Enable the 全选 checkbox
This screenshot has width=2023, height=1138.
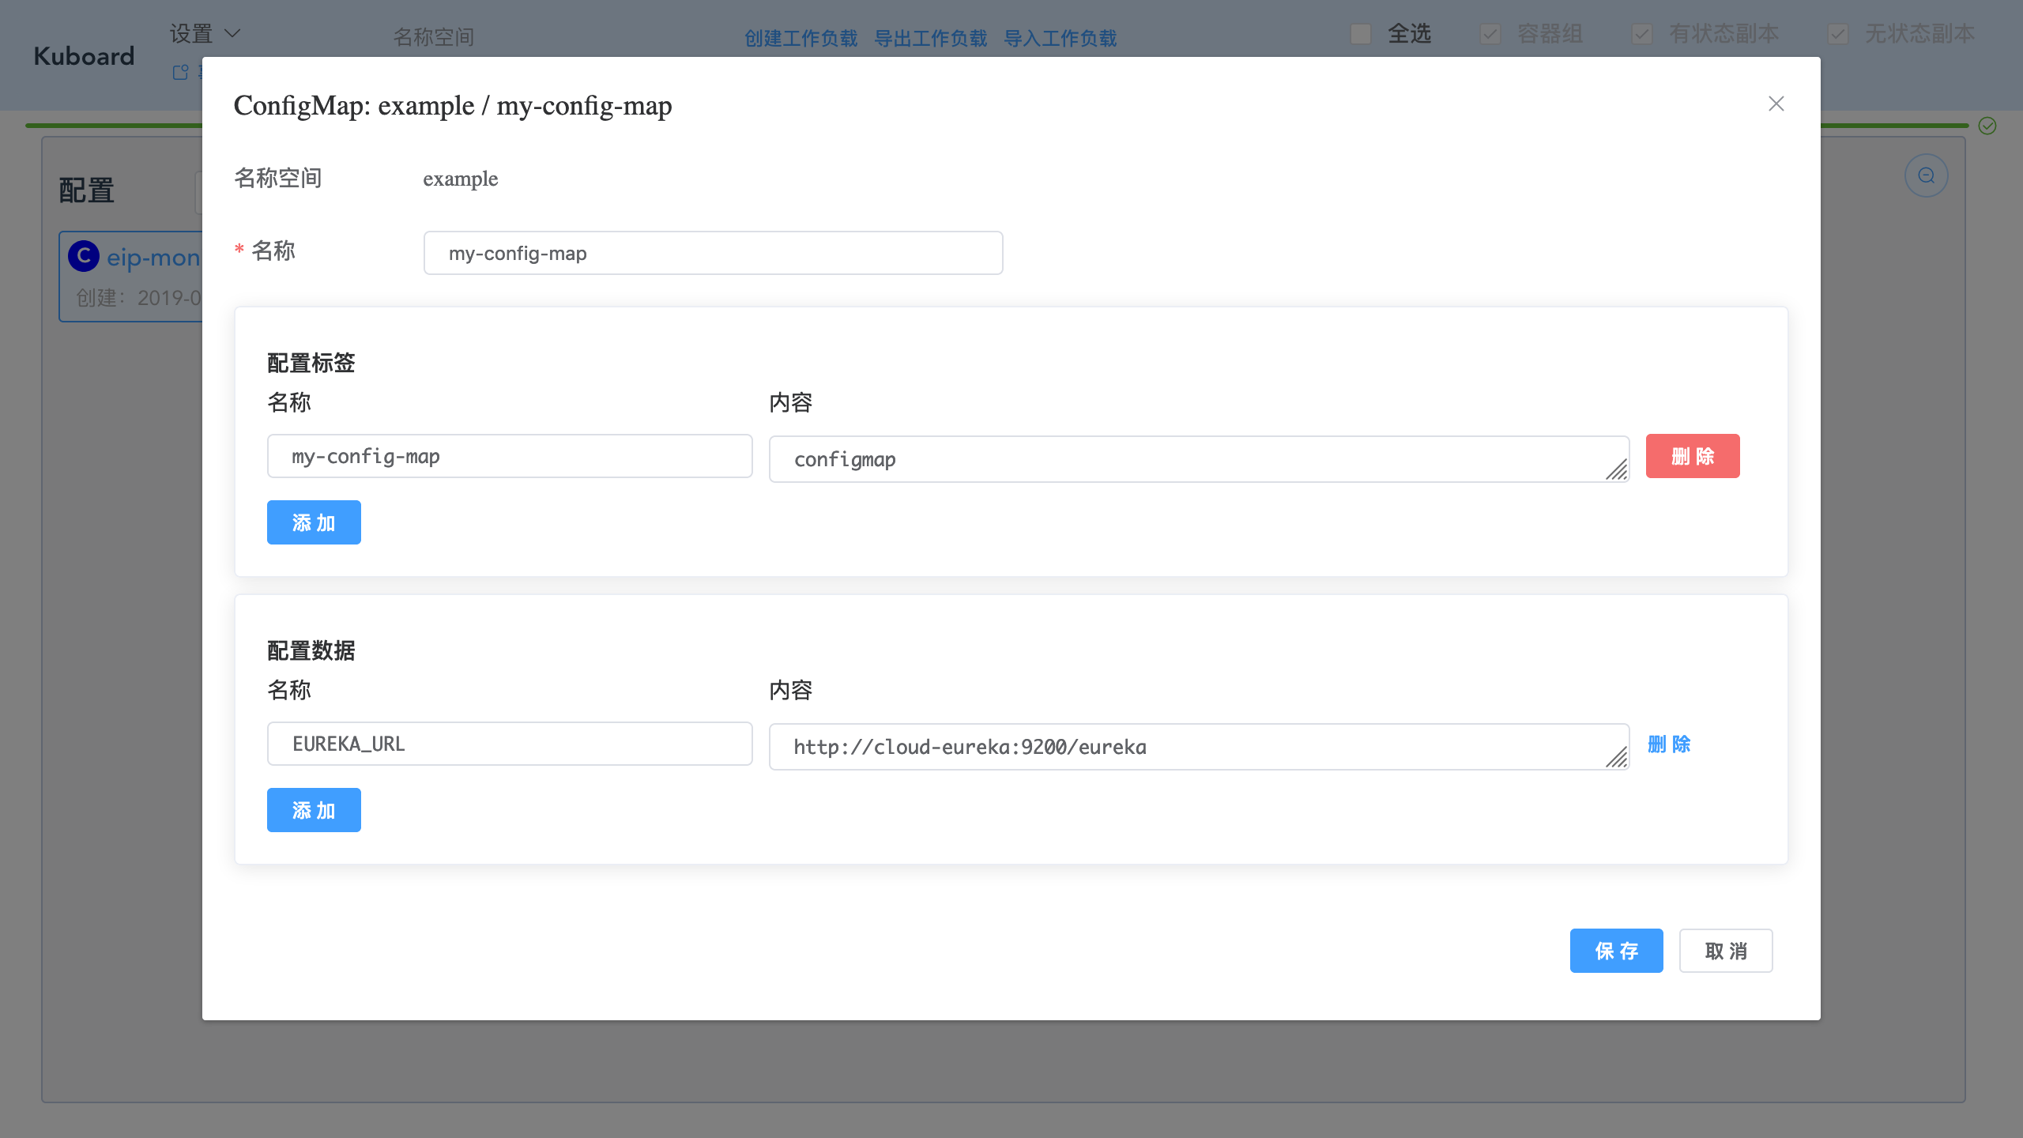pos(1359,34)
